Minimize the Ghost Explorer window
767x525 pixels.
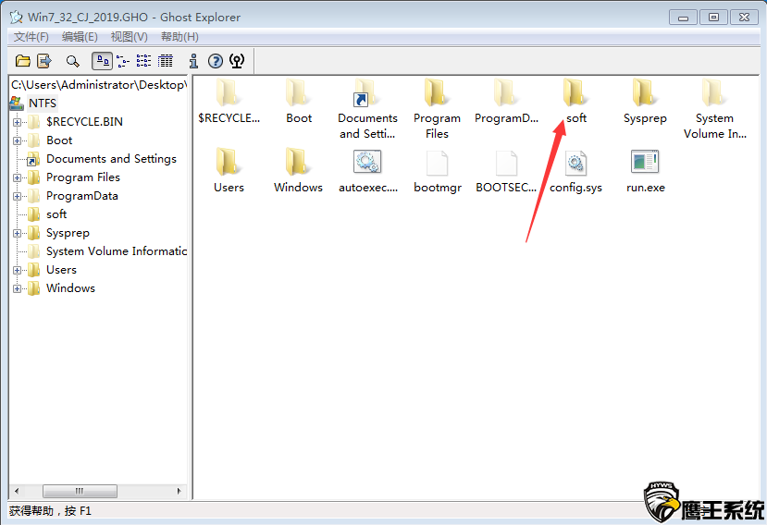point(684,18)
